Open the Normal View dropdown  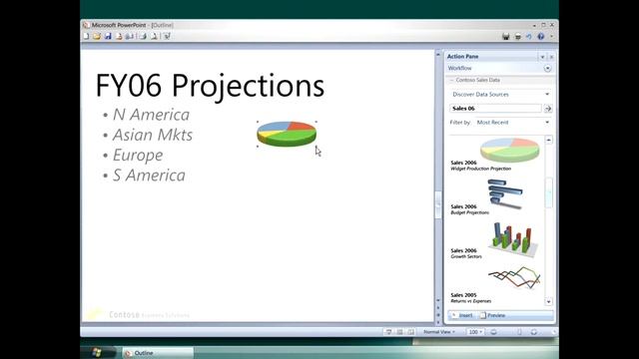(439, 332)
